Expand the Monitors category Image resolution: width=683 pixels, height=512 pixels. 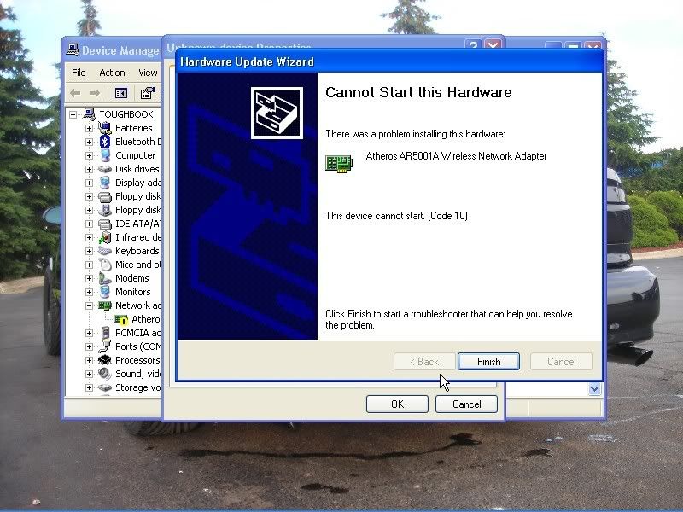point(89,292)
